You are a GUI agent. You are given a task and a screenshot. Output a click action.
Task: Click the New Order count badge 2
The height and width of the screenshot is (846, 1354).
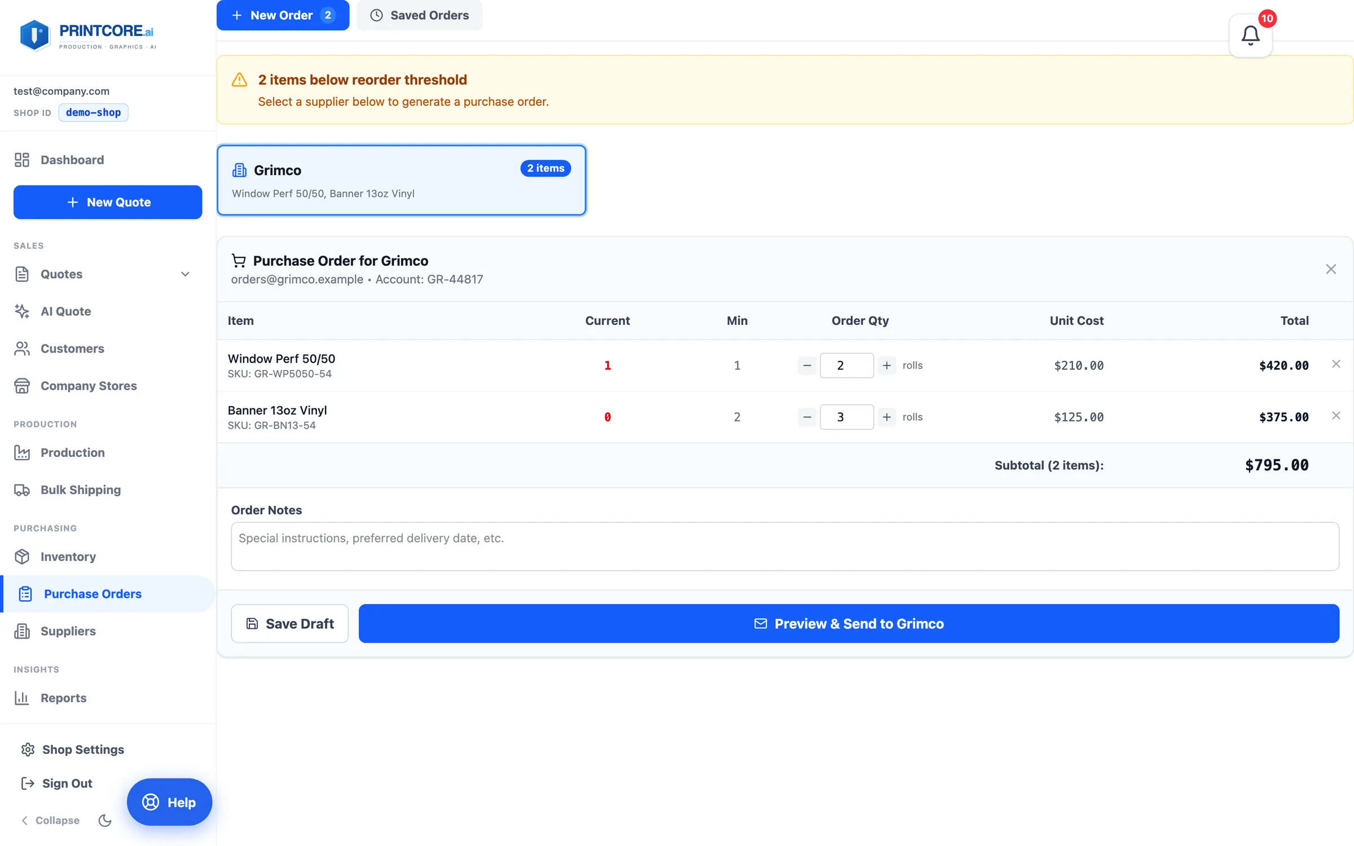coord(328,15)
